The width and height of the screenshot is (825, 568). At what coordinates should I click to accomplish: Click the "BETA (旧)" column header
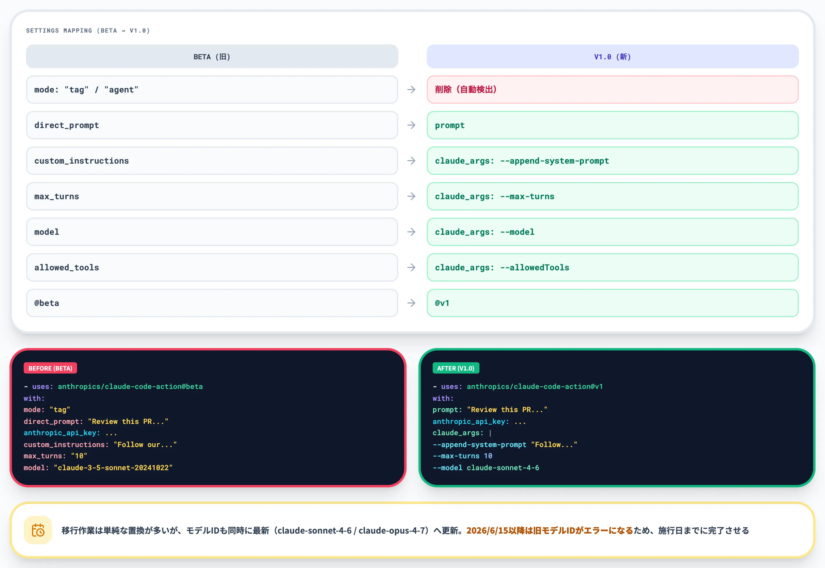click(212, 57)
